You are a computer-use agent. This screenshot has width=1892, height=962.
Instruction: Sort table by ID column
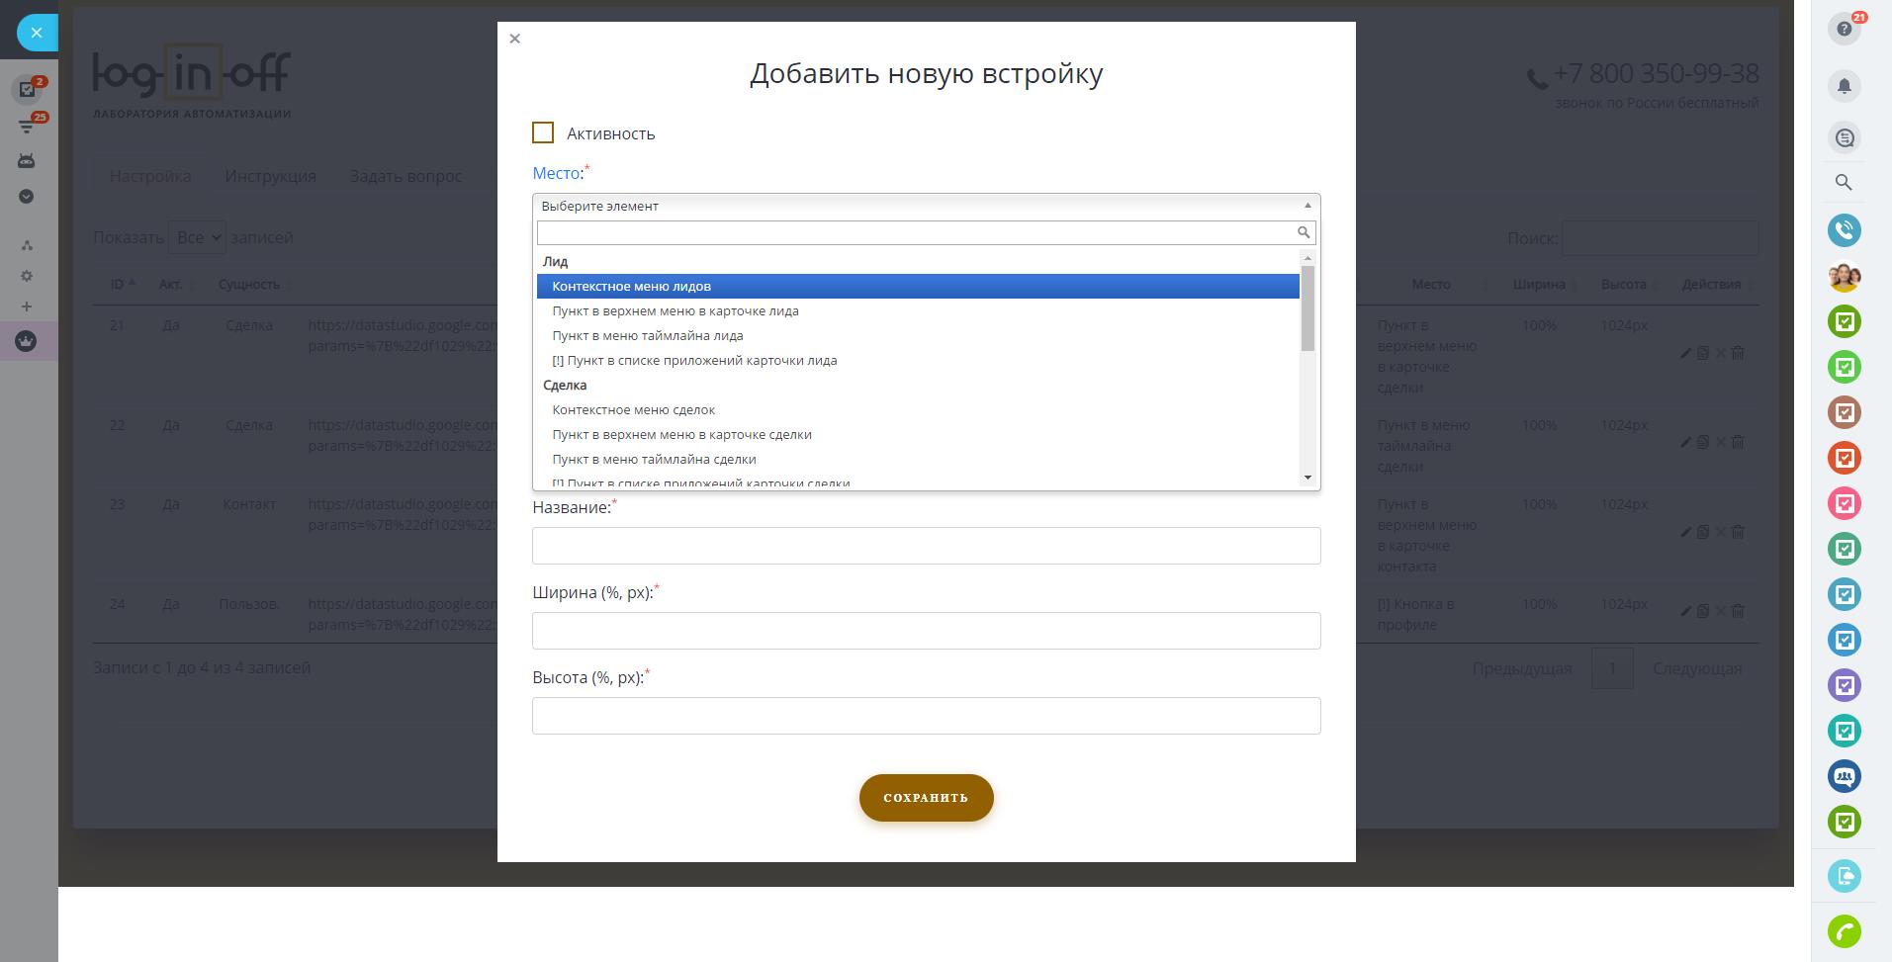click(x=123, y=284)
